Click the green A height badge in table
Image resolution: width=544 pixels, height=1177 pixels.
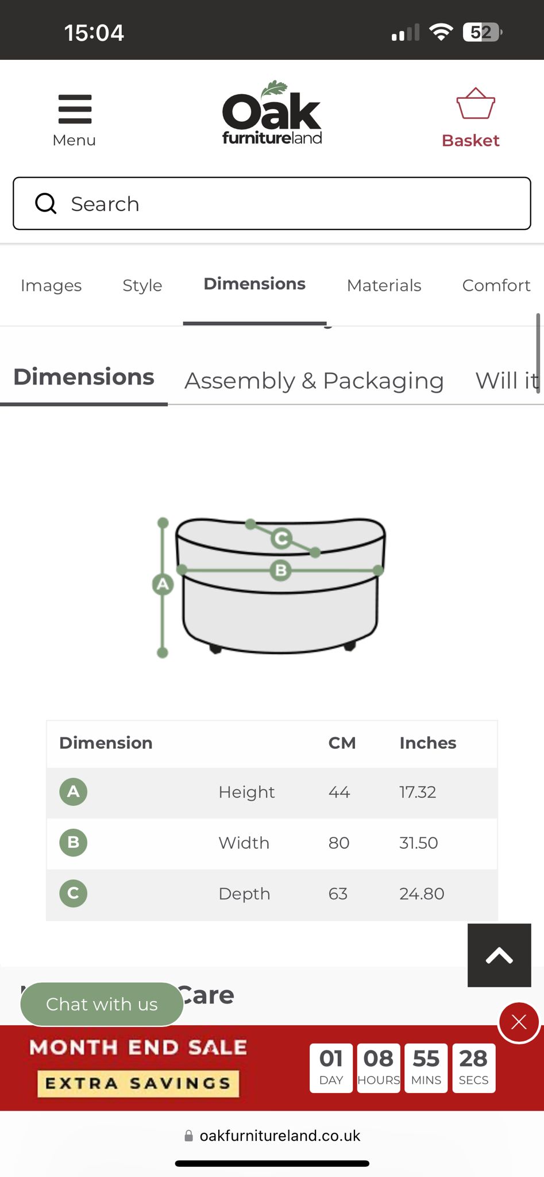[x=74, y=791]
